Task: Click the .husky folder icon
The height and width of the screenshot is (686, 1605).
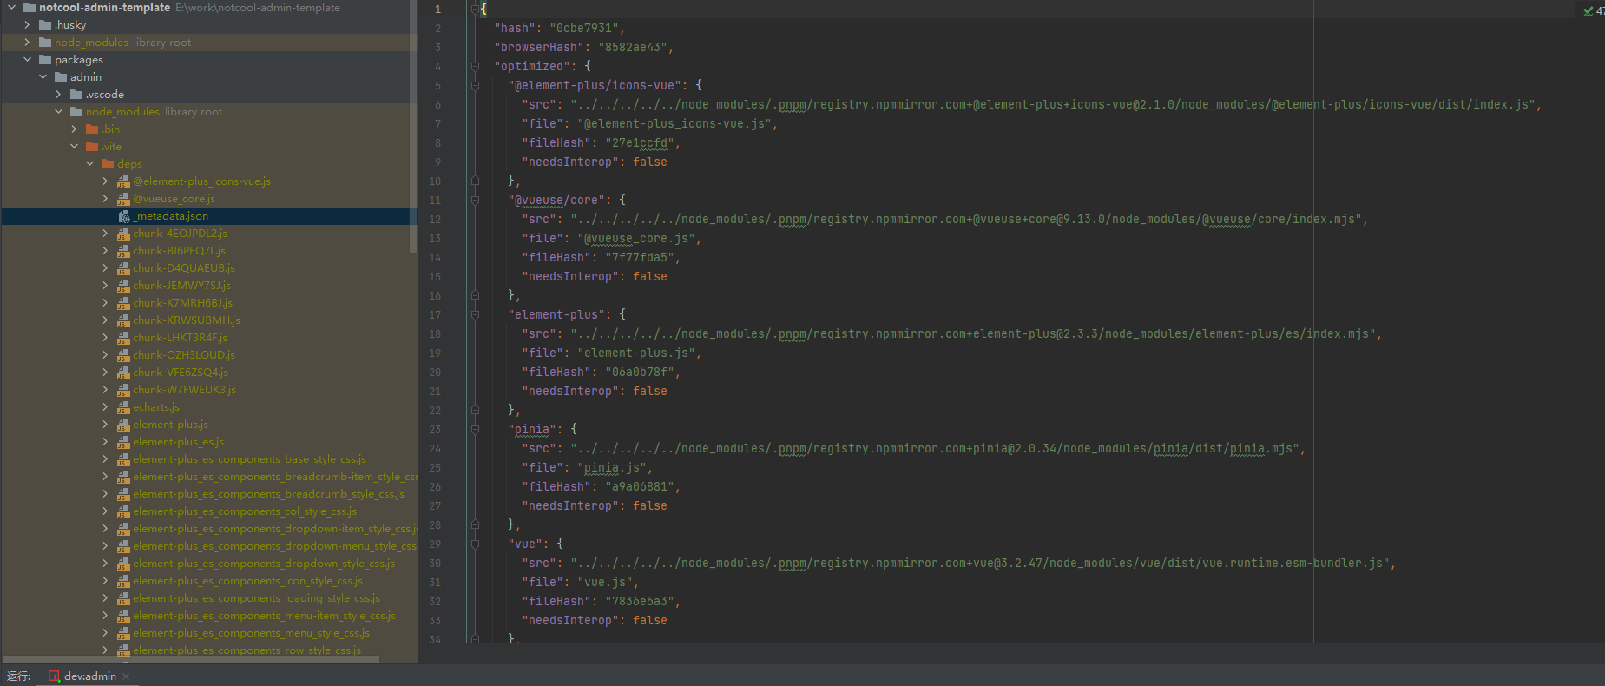Action: coord(45,24)
